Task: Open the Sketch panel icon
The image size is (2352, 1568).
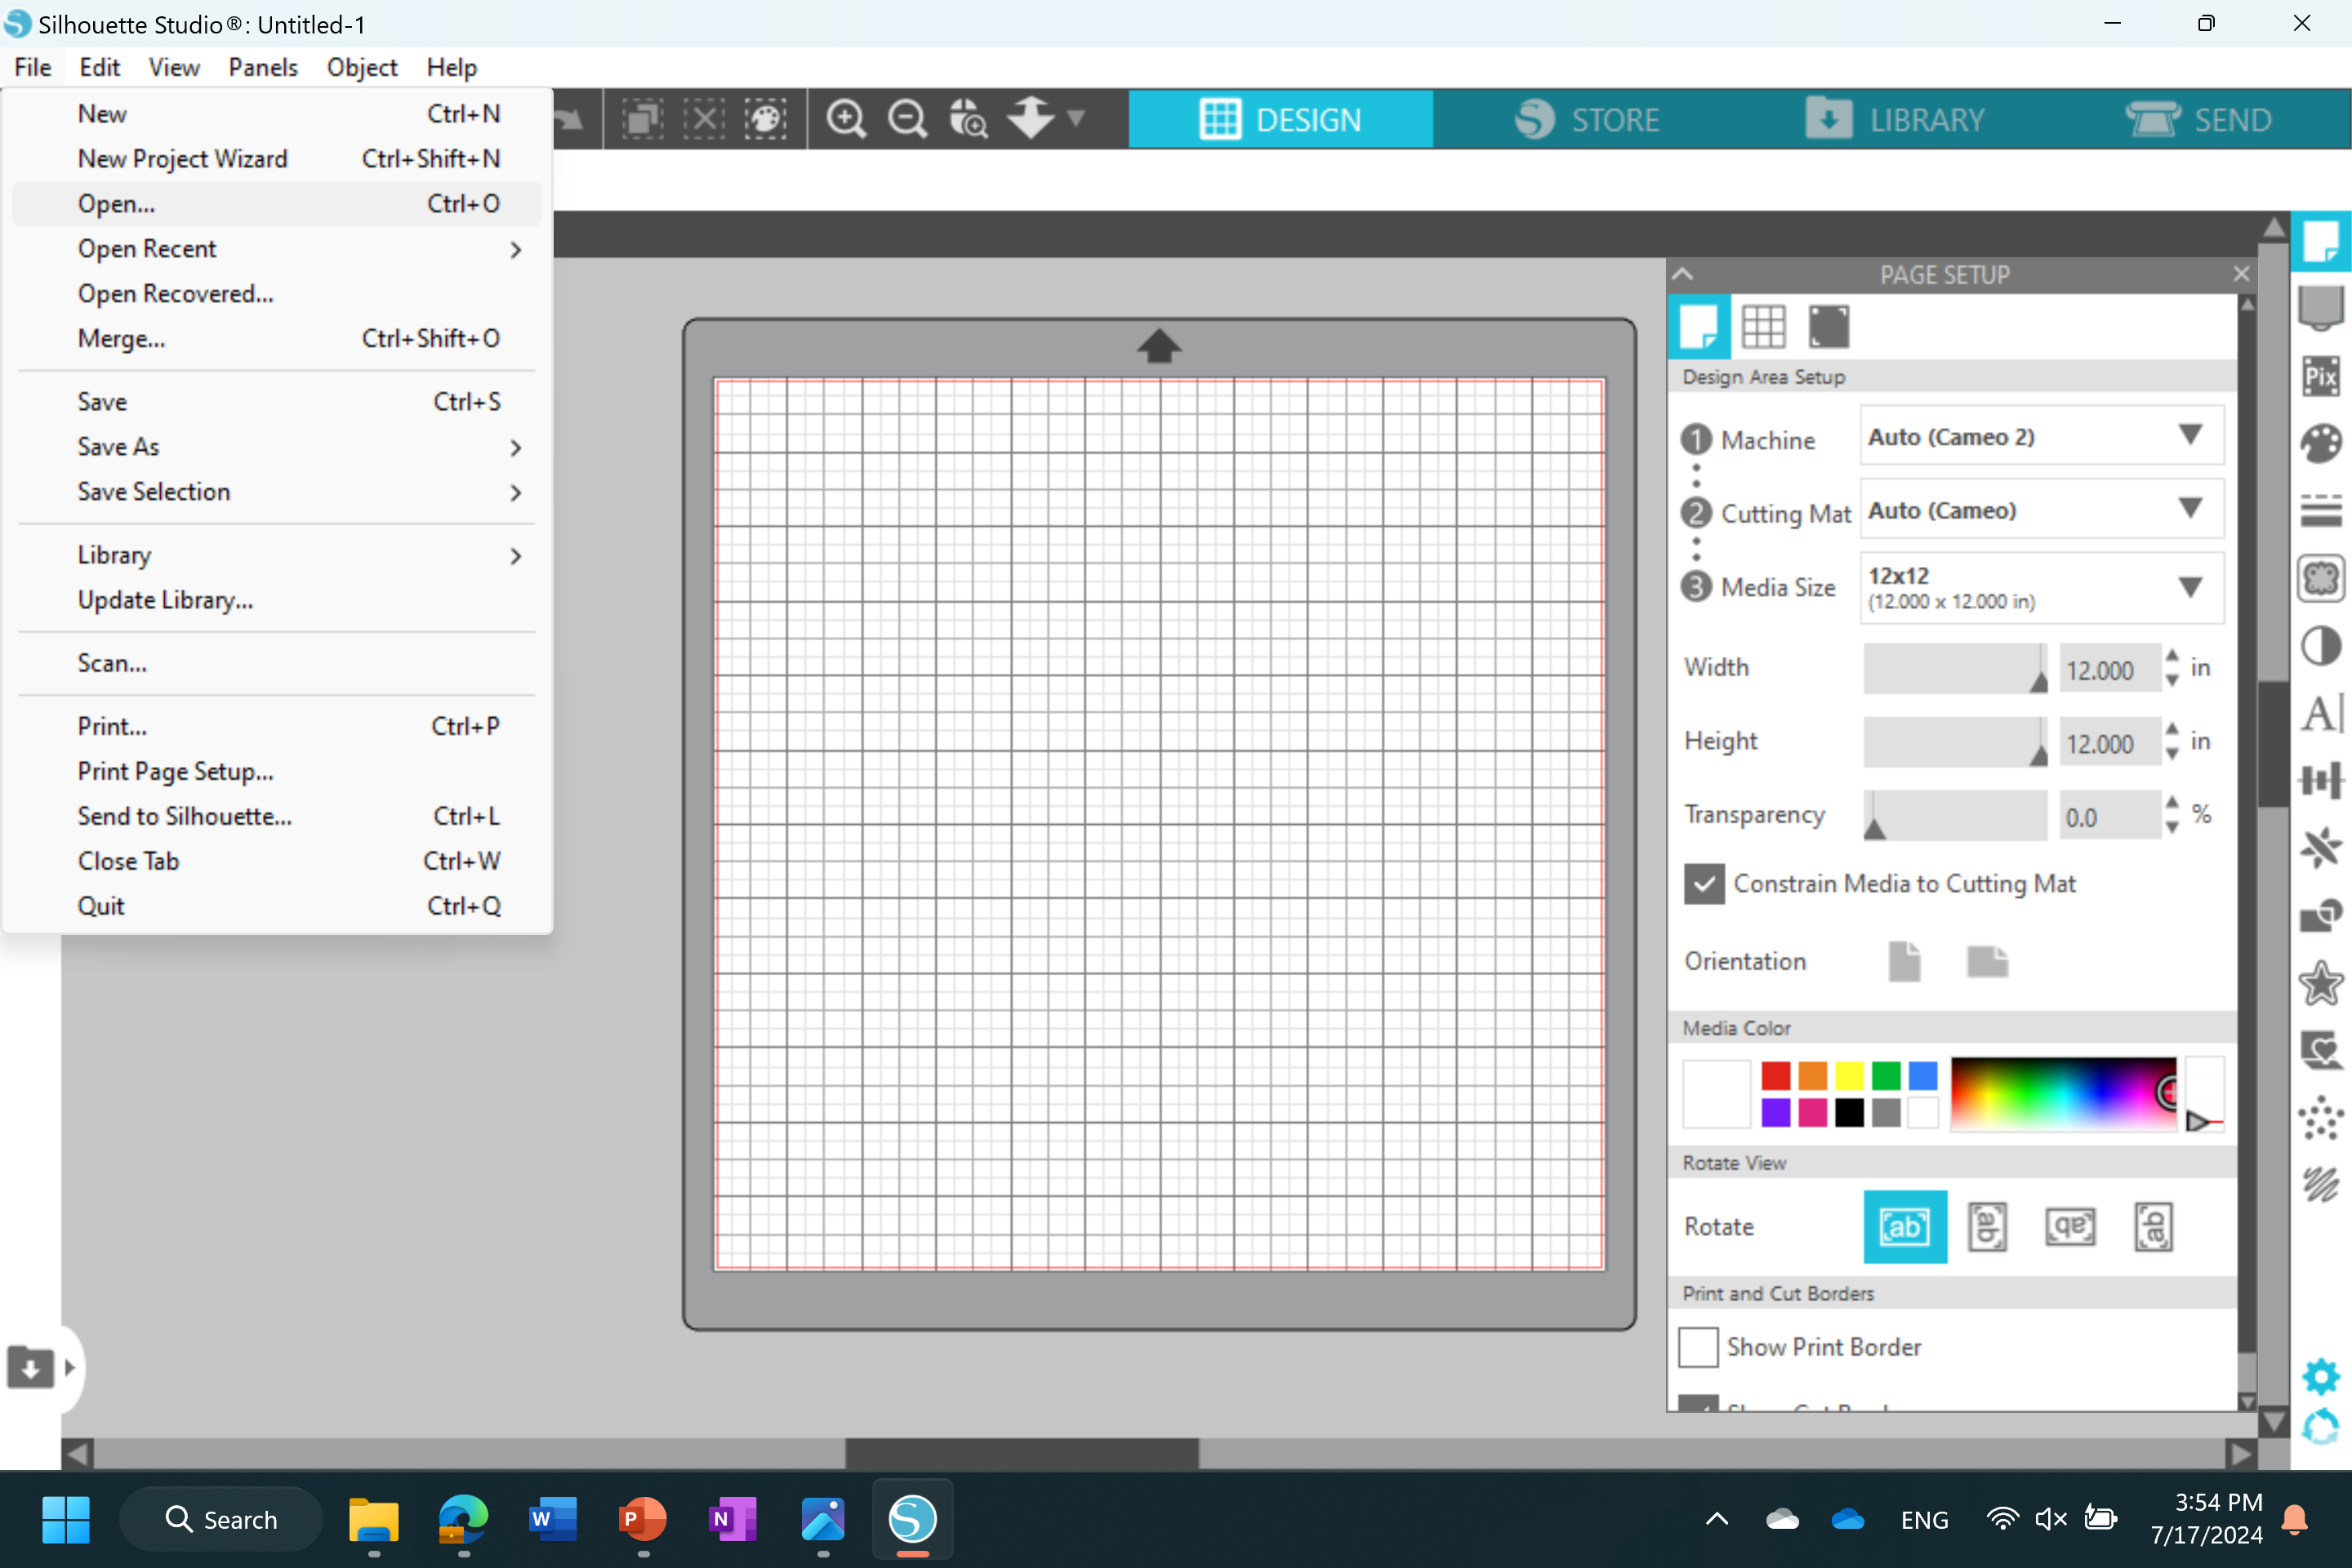Action: [x=2320, y=1185]
